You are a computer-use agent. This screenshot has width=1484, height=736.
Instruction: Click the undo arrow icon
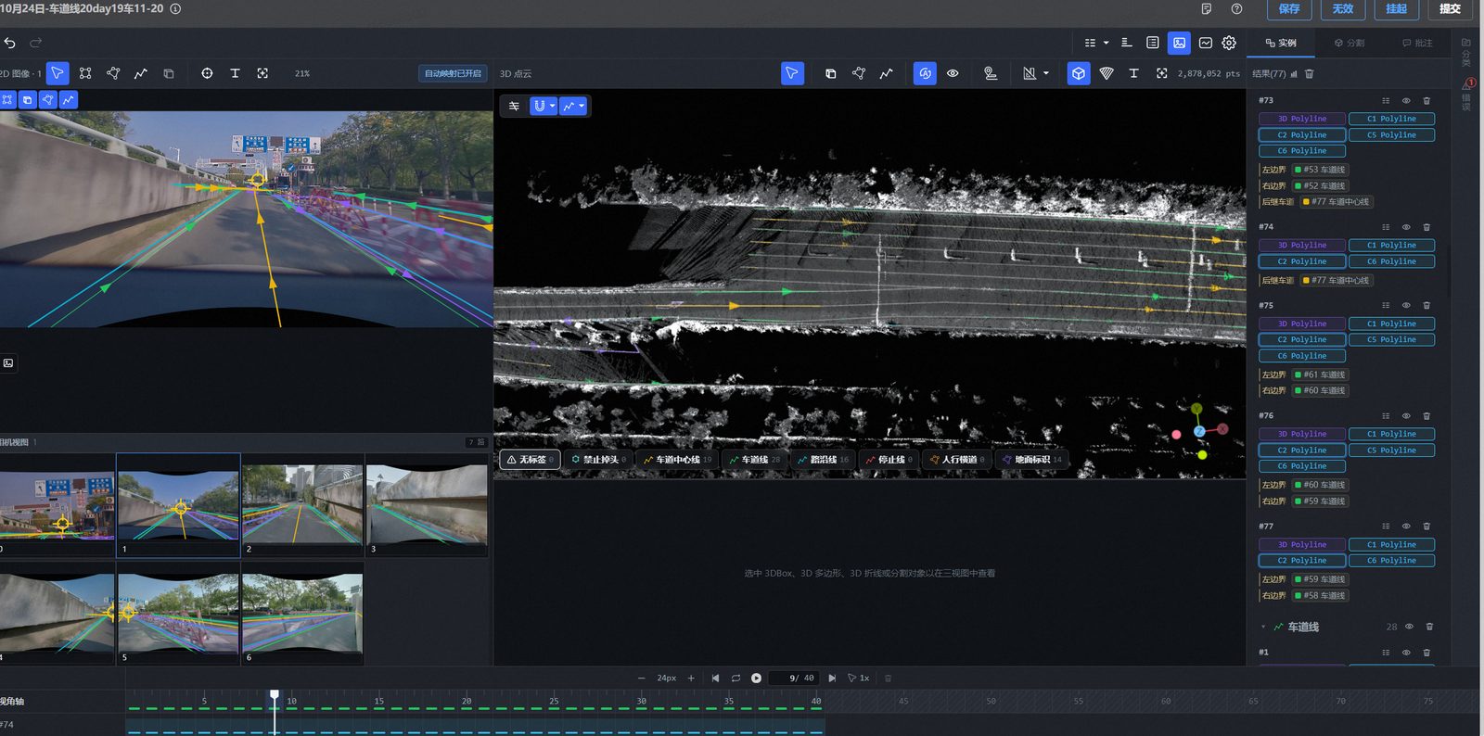click(x=9, y=43)
